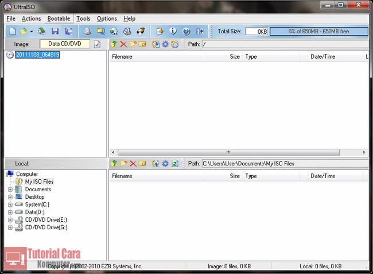Save the image with the floppy Save icon

pyautogui.click(x=55, y=32)
